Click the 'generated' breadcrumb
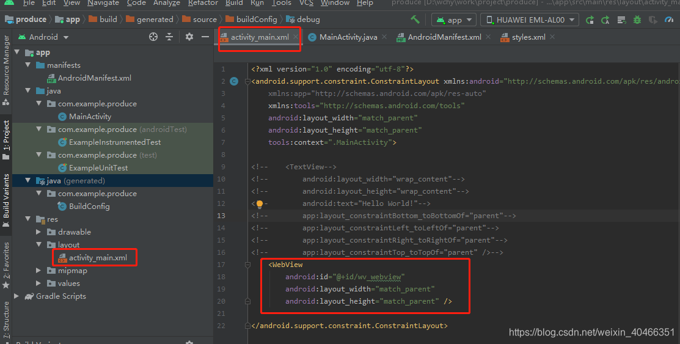 click(150, 20)
